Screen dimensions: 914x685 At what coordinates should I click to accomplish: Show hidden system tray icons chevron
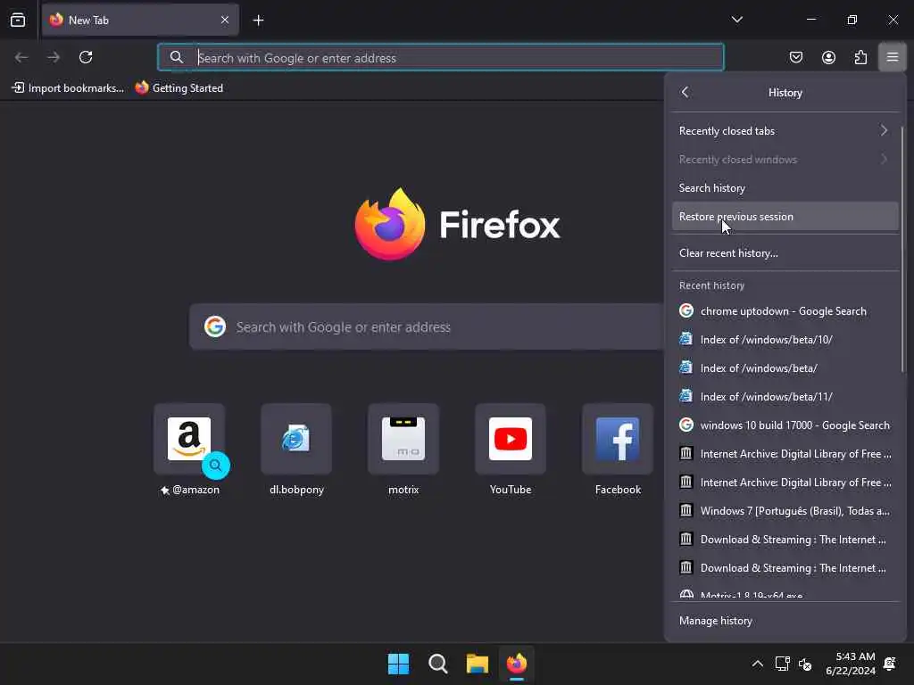tap(757, 664)
